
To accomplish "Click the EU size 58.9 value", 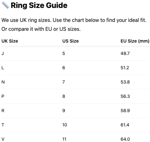I will [125, 111].
